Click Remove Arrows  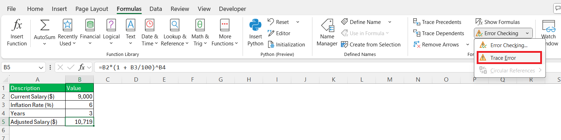pyautogui.click(x=436, y=44)
